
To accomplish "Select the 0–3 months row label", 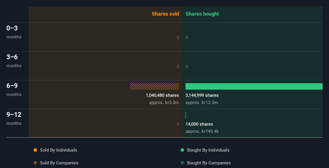I will tap(14, 32).
